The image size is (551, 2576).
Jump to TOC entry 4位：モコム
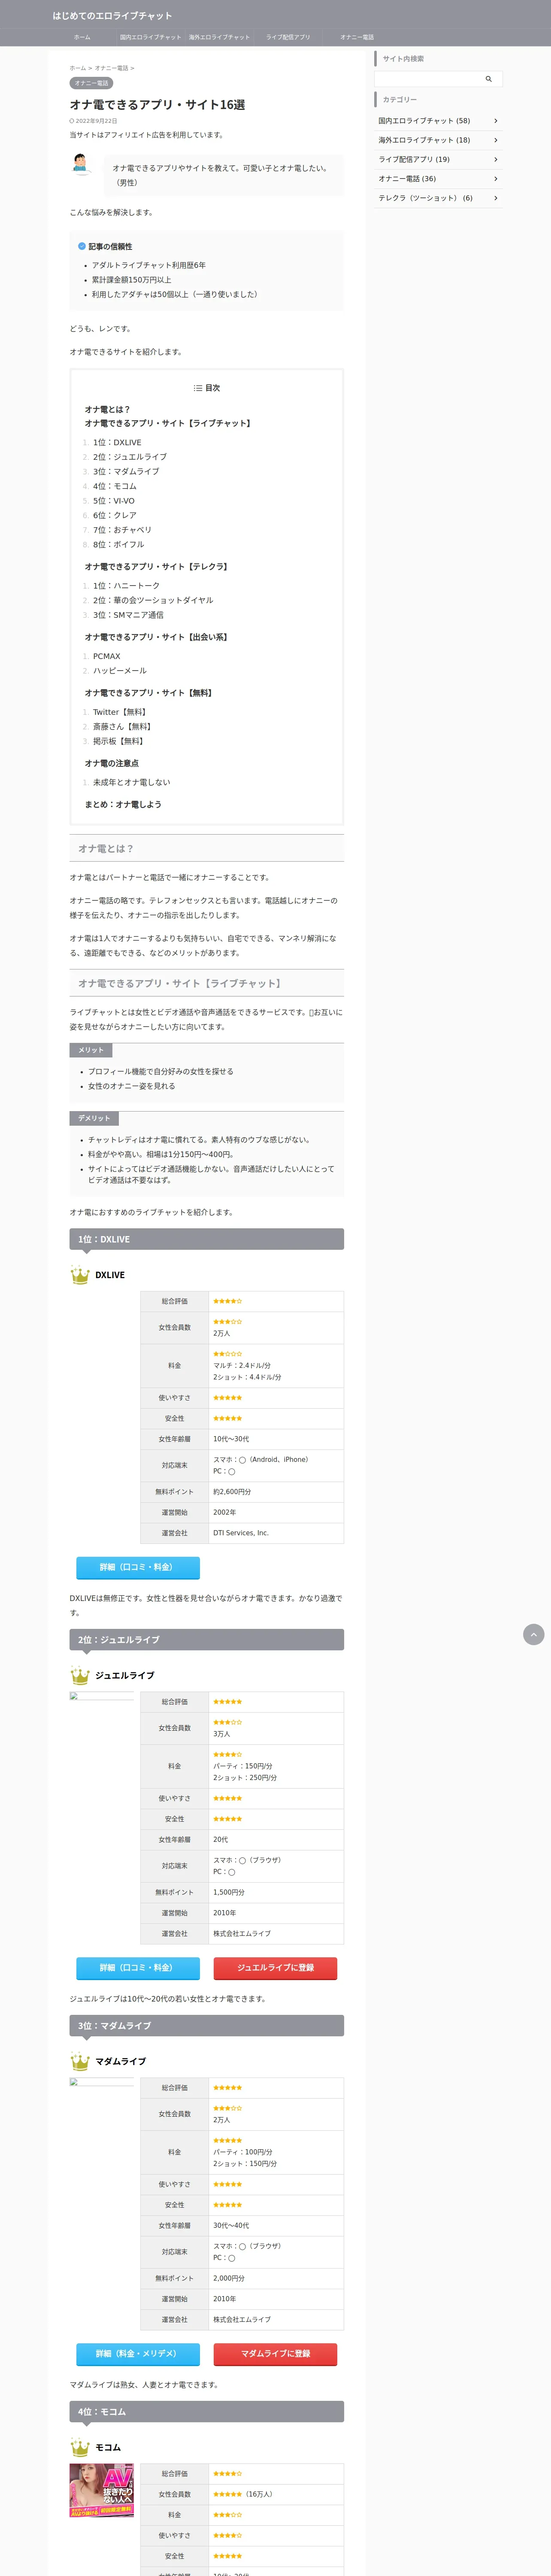[x=115, y=486]
